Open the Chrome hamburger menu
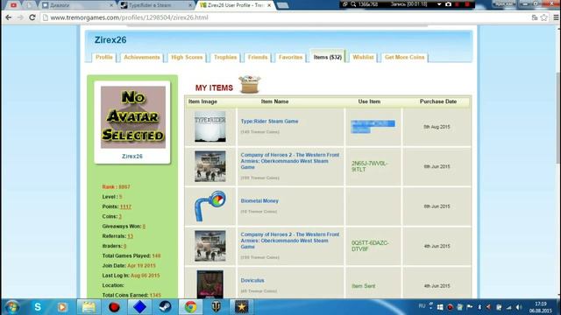Screen dimensions: 561x315 coord(556,17)
